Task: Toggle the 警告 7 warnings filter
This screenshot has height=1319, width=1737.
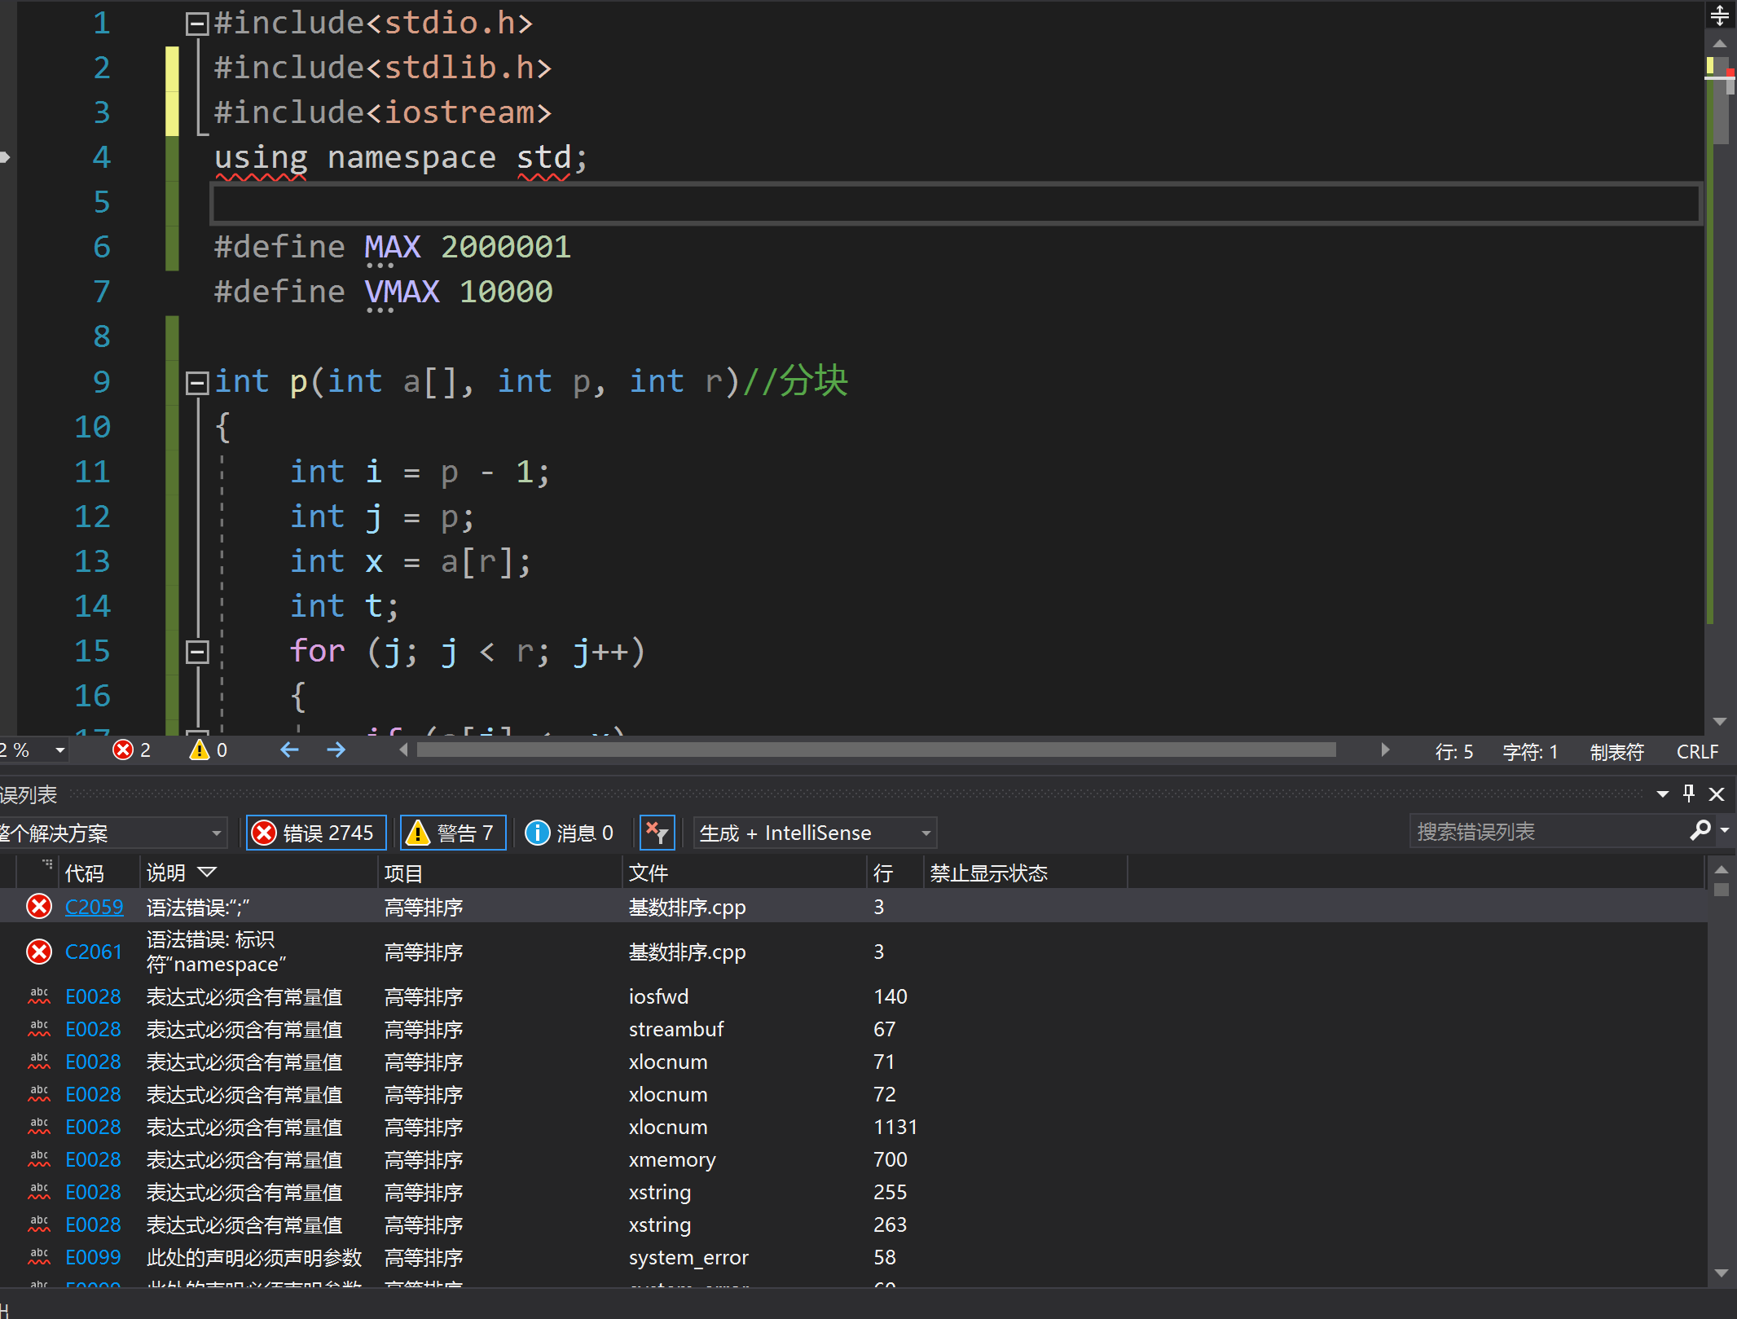Action: (x=453, y=833)
